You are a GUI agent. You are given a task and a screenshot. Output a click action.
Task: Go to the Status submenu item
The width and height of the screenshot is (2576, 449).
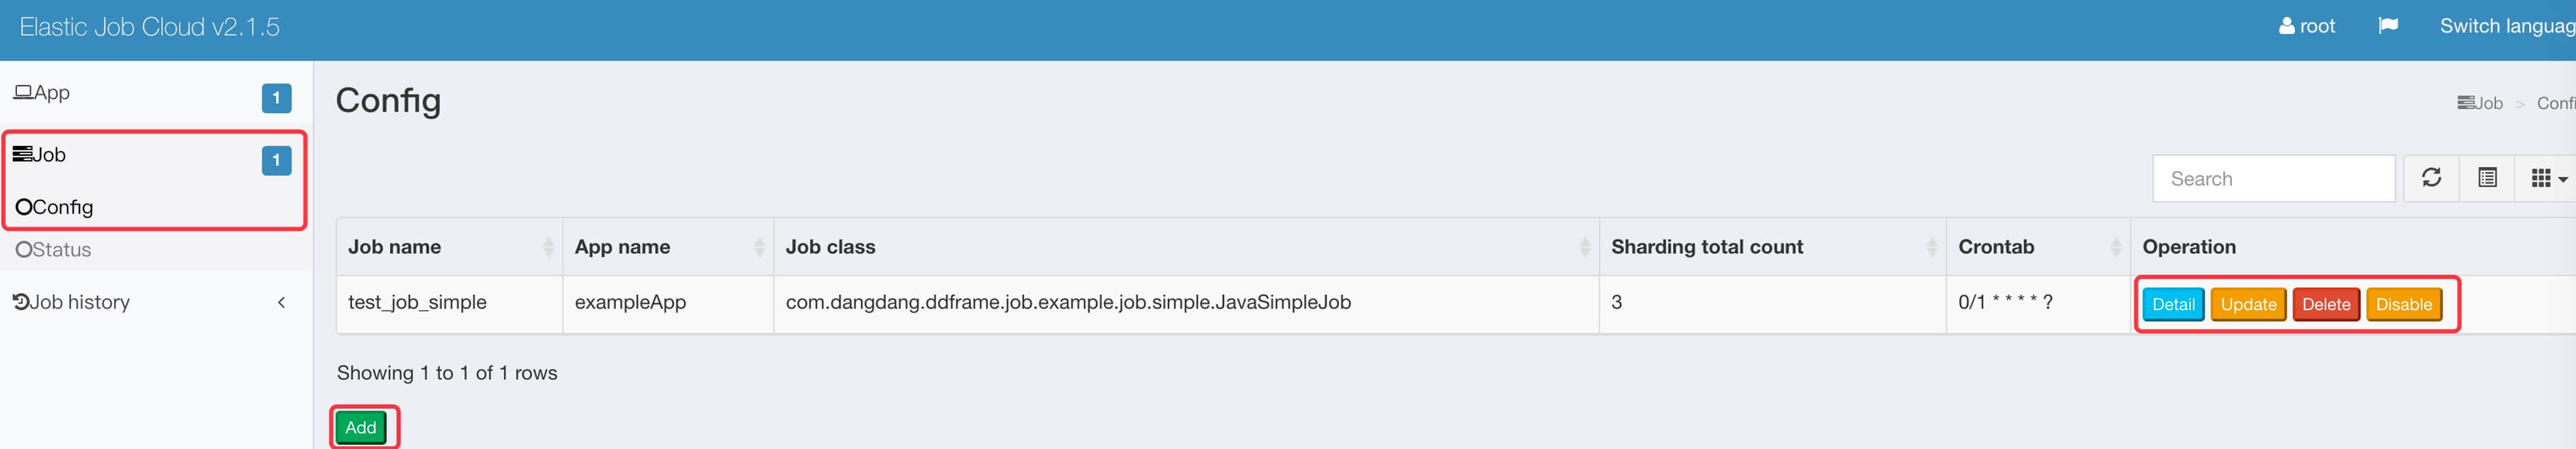pyautogui.click(x=55, y=250)
